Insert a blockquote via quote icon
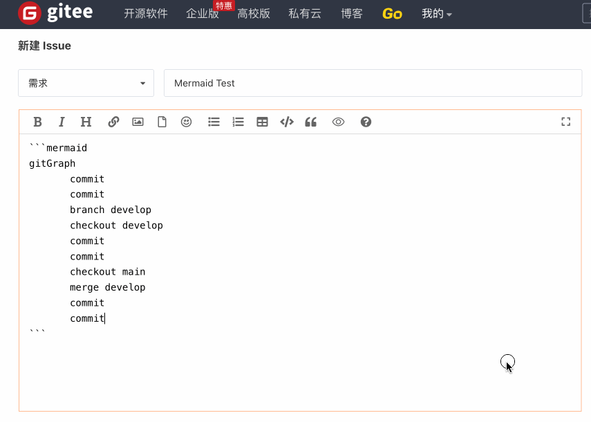Image resolution: width=591 pixels, height=422 pixels. (x=310, y=122)
